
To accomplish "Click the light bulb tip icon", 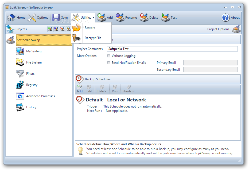I will tap(80, 151).
